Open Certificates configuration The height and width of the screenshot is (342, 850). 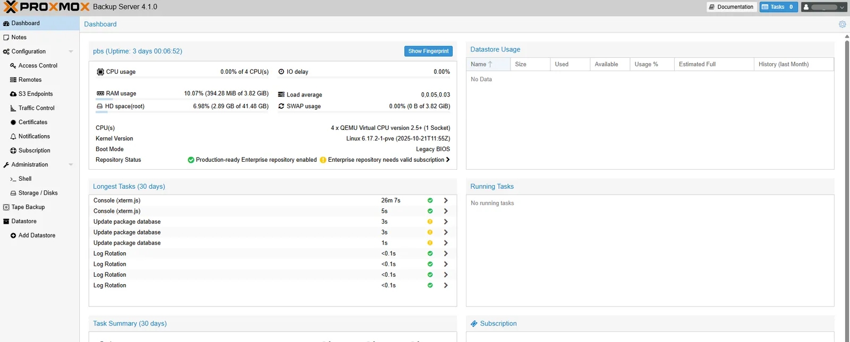pos(40,122)
